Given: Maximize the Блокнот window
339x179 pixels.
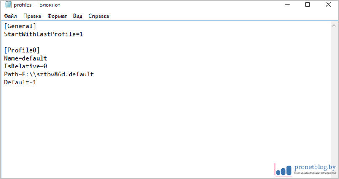Looking at the screenshot, I should pos(307,5).
